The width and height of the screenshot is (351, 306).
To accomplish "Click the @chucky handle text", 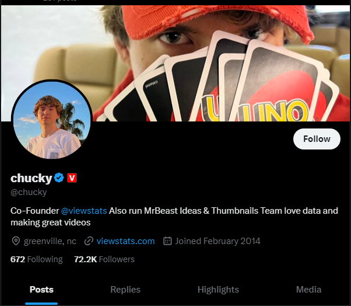I will point(29,192).
